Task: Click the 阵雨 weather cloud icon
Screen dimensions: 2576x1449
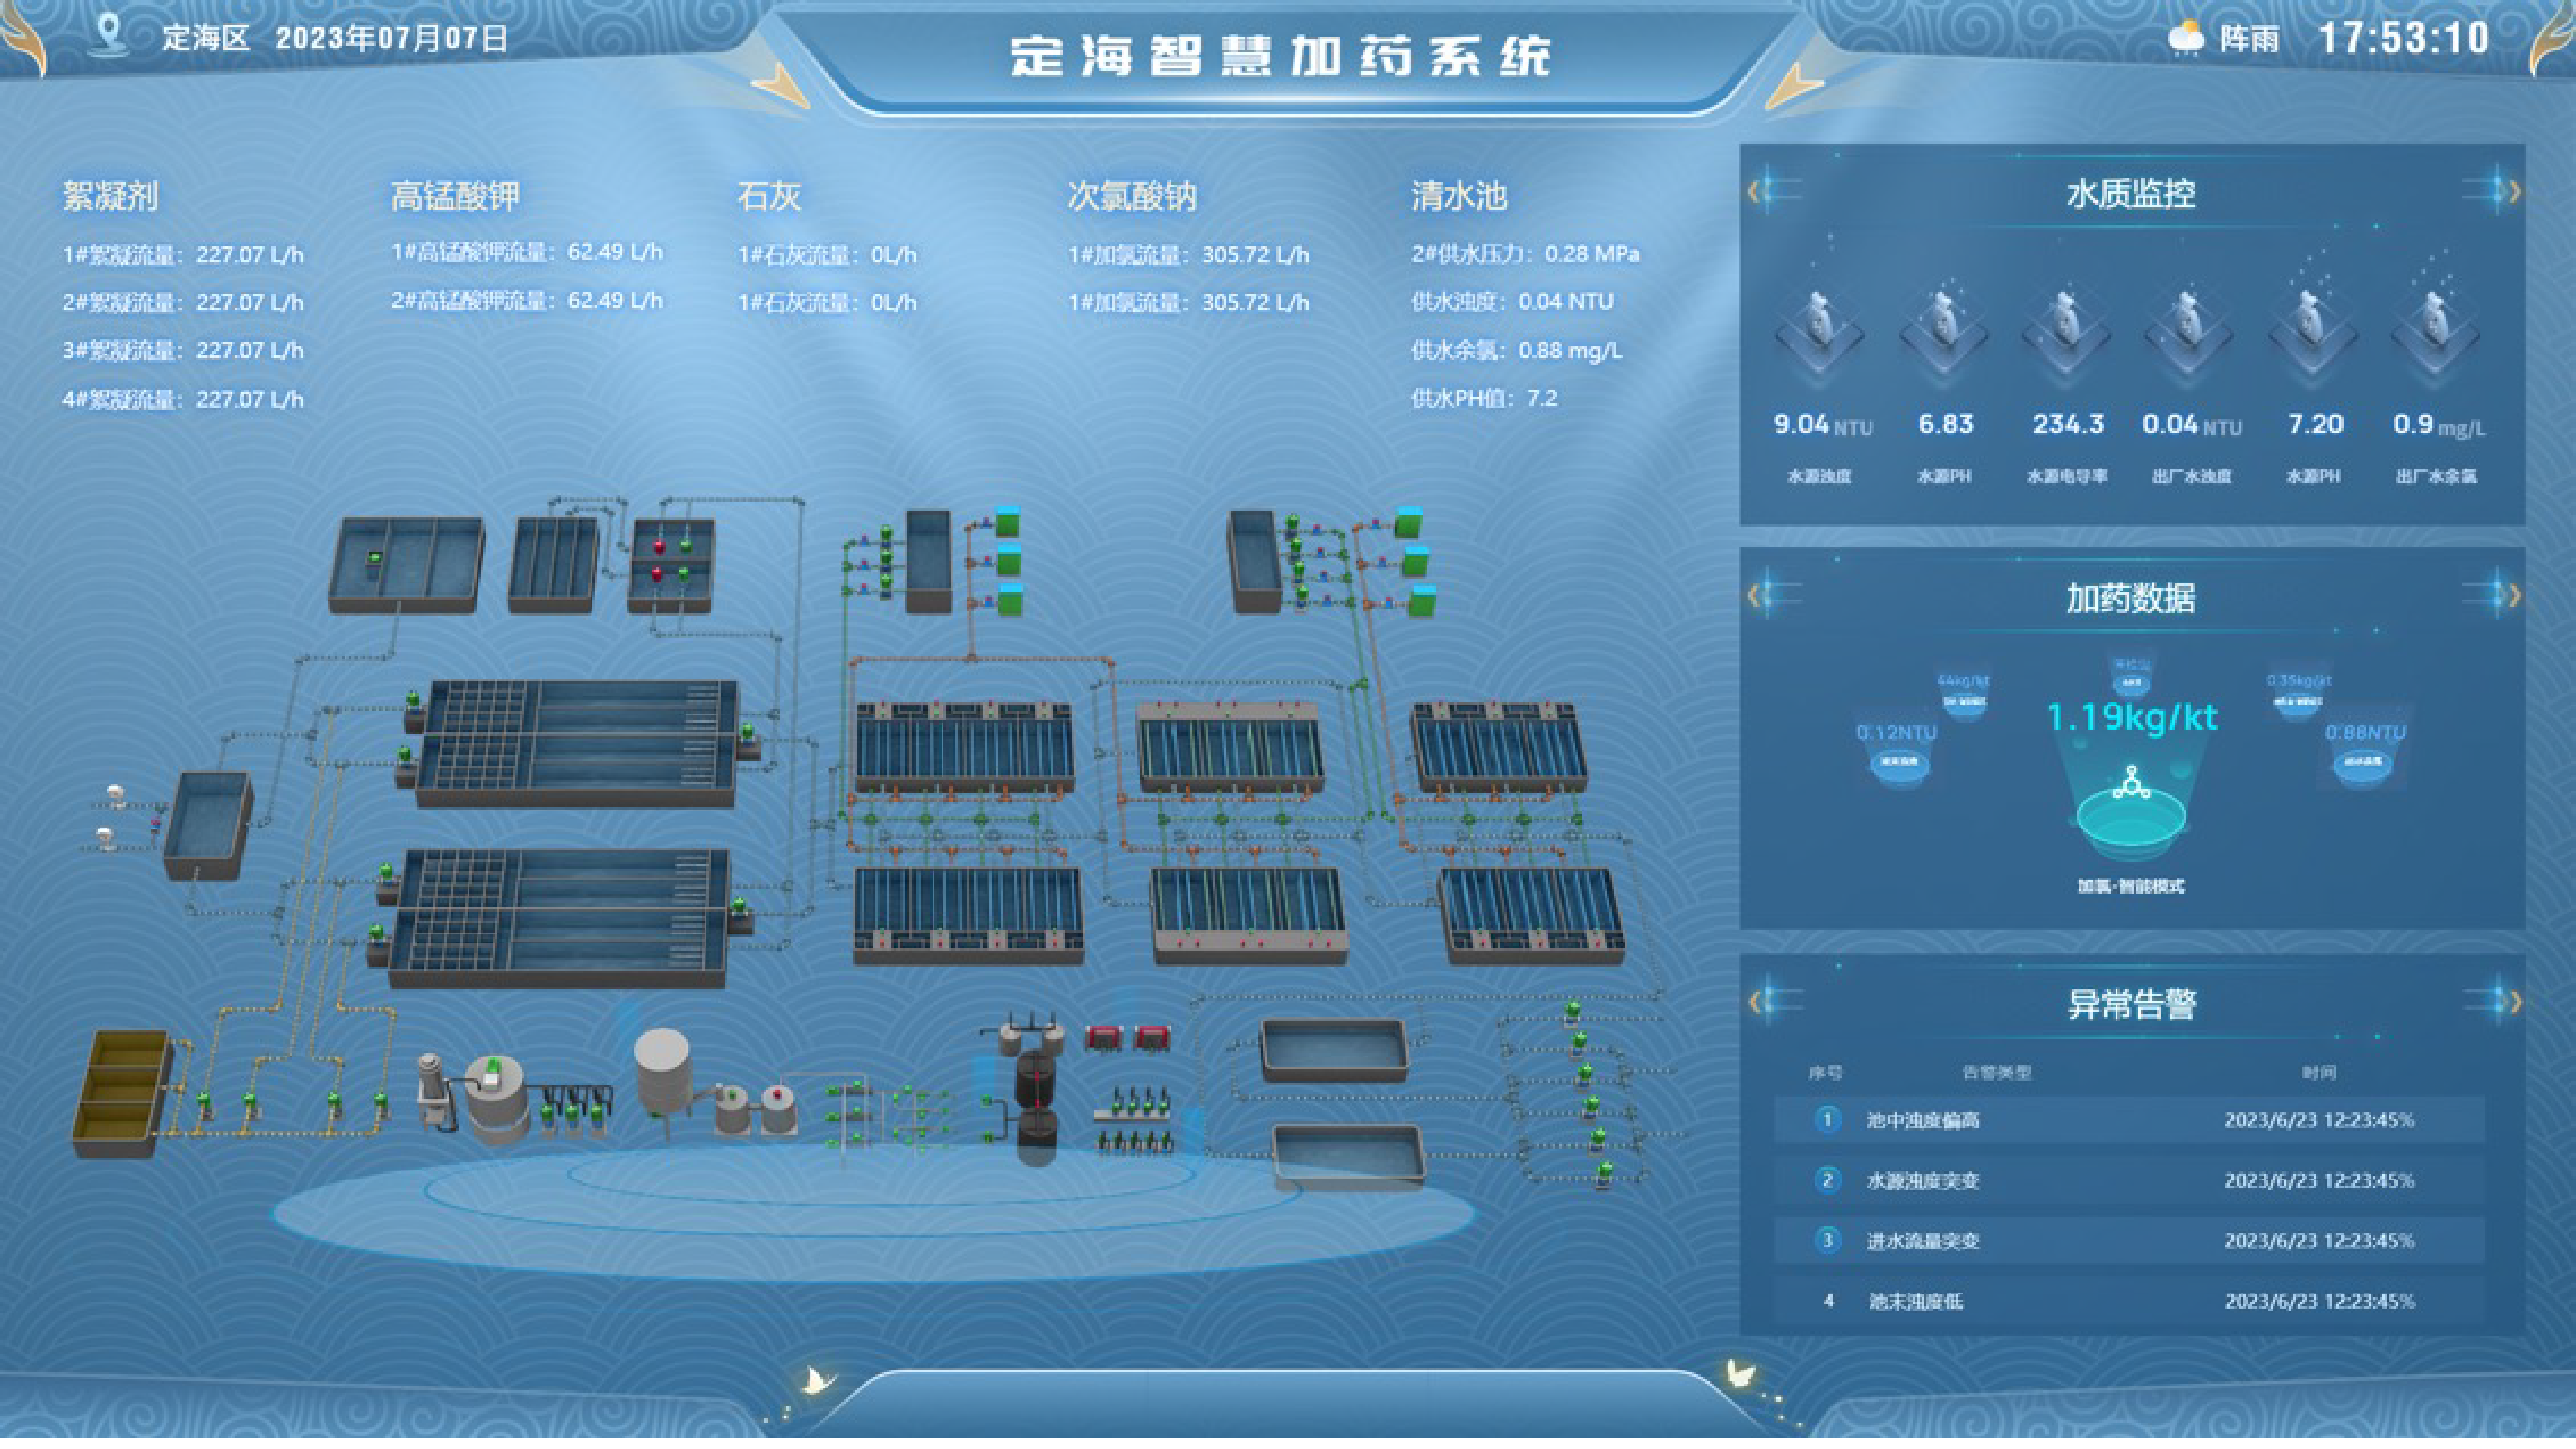Action: (x=2186, y=38)
